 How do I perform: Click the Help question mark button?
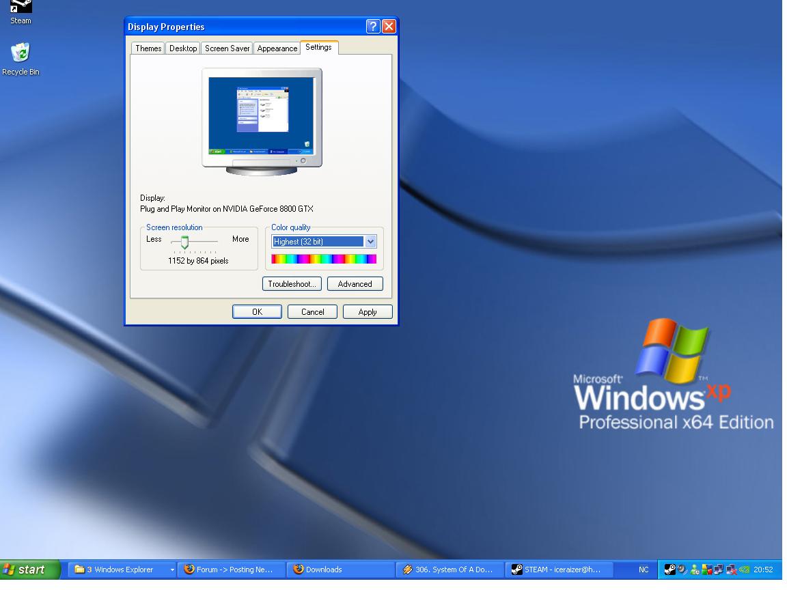coord(373,27)
